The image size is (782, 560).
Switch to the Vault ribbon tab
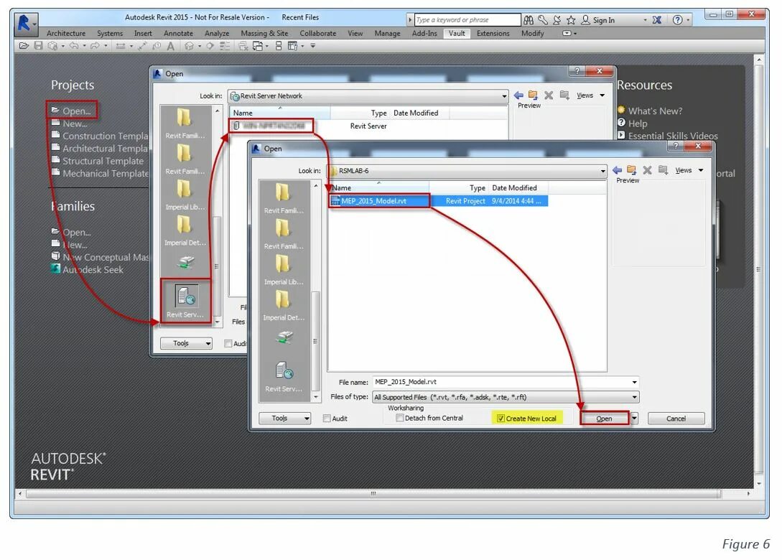[456, 34]
